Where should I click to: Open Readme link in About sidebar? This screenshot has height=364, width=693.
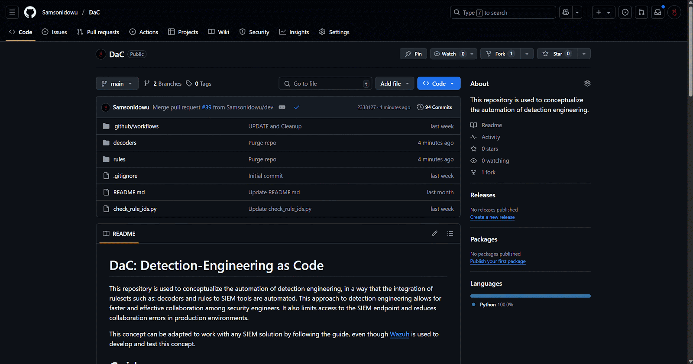[x=486, y=125]
